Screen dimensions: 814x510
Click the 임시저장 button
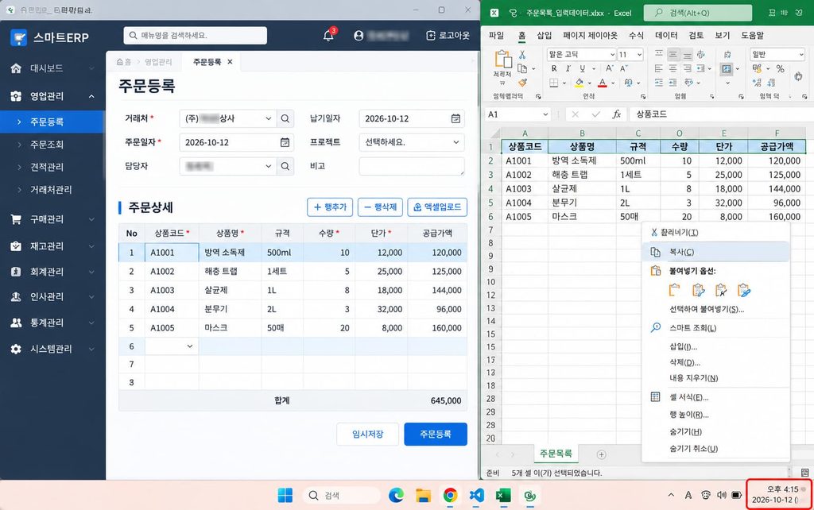point(367,435)
